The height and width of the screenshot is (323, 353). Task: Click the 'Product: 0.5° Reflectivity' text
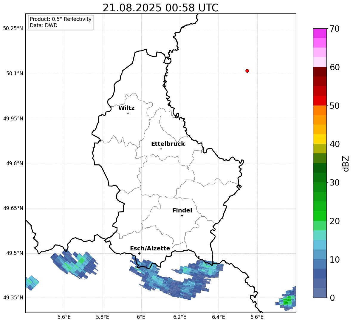[61, 19]
